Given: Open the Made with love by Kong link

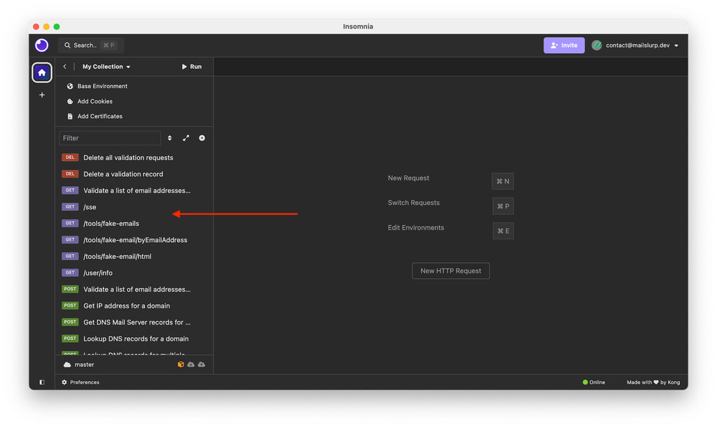Looking at the screenshot, I should [653, 383].
